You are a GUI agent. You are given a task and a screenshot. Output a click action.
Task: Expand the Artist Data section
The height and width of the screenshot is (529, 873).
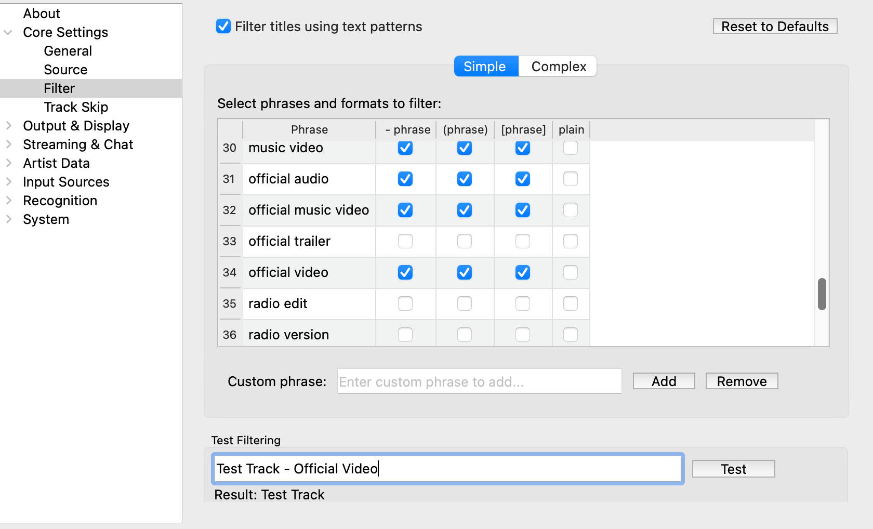8,163
